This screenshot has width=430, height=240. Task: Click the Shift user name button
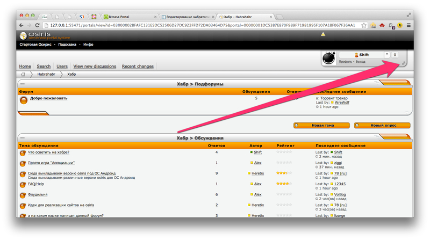tap(361, 55)
